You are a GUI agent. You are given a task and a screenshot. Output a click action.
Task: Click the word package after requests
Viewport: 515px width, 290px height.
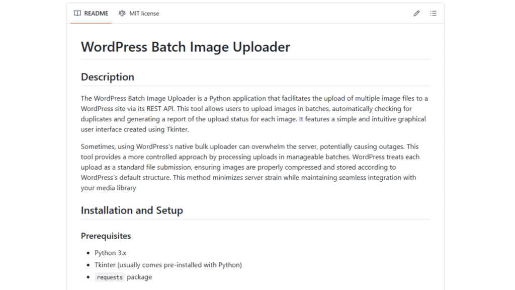pos(139,277)
